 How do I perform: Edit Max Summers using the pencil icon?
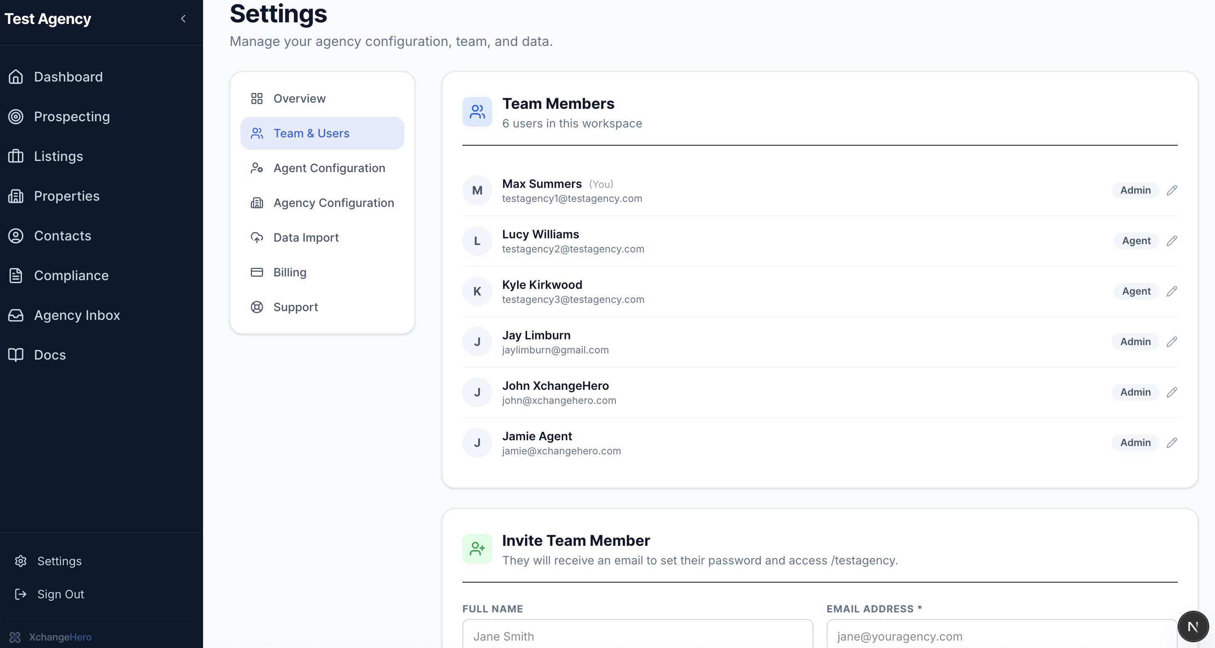click(1173, 190)
